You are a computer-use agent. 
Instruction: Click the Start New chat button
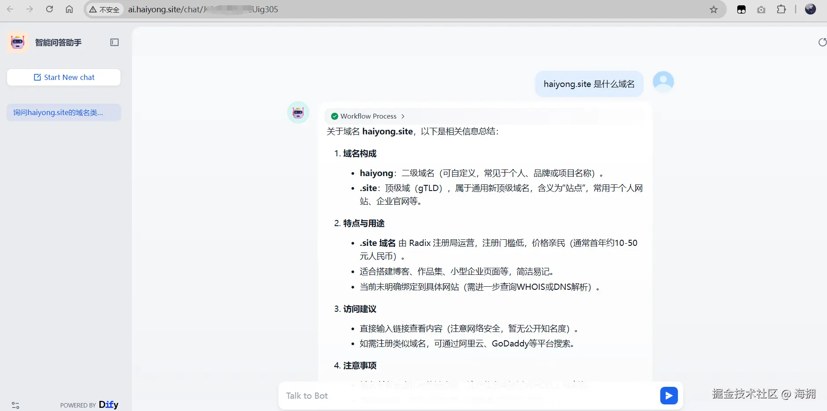point(64,77)
